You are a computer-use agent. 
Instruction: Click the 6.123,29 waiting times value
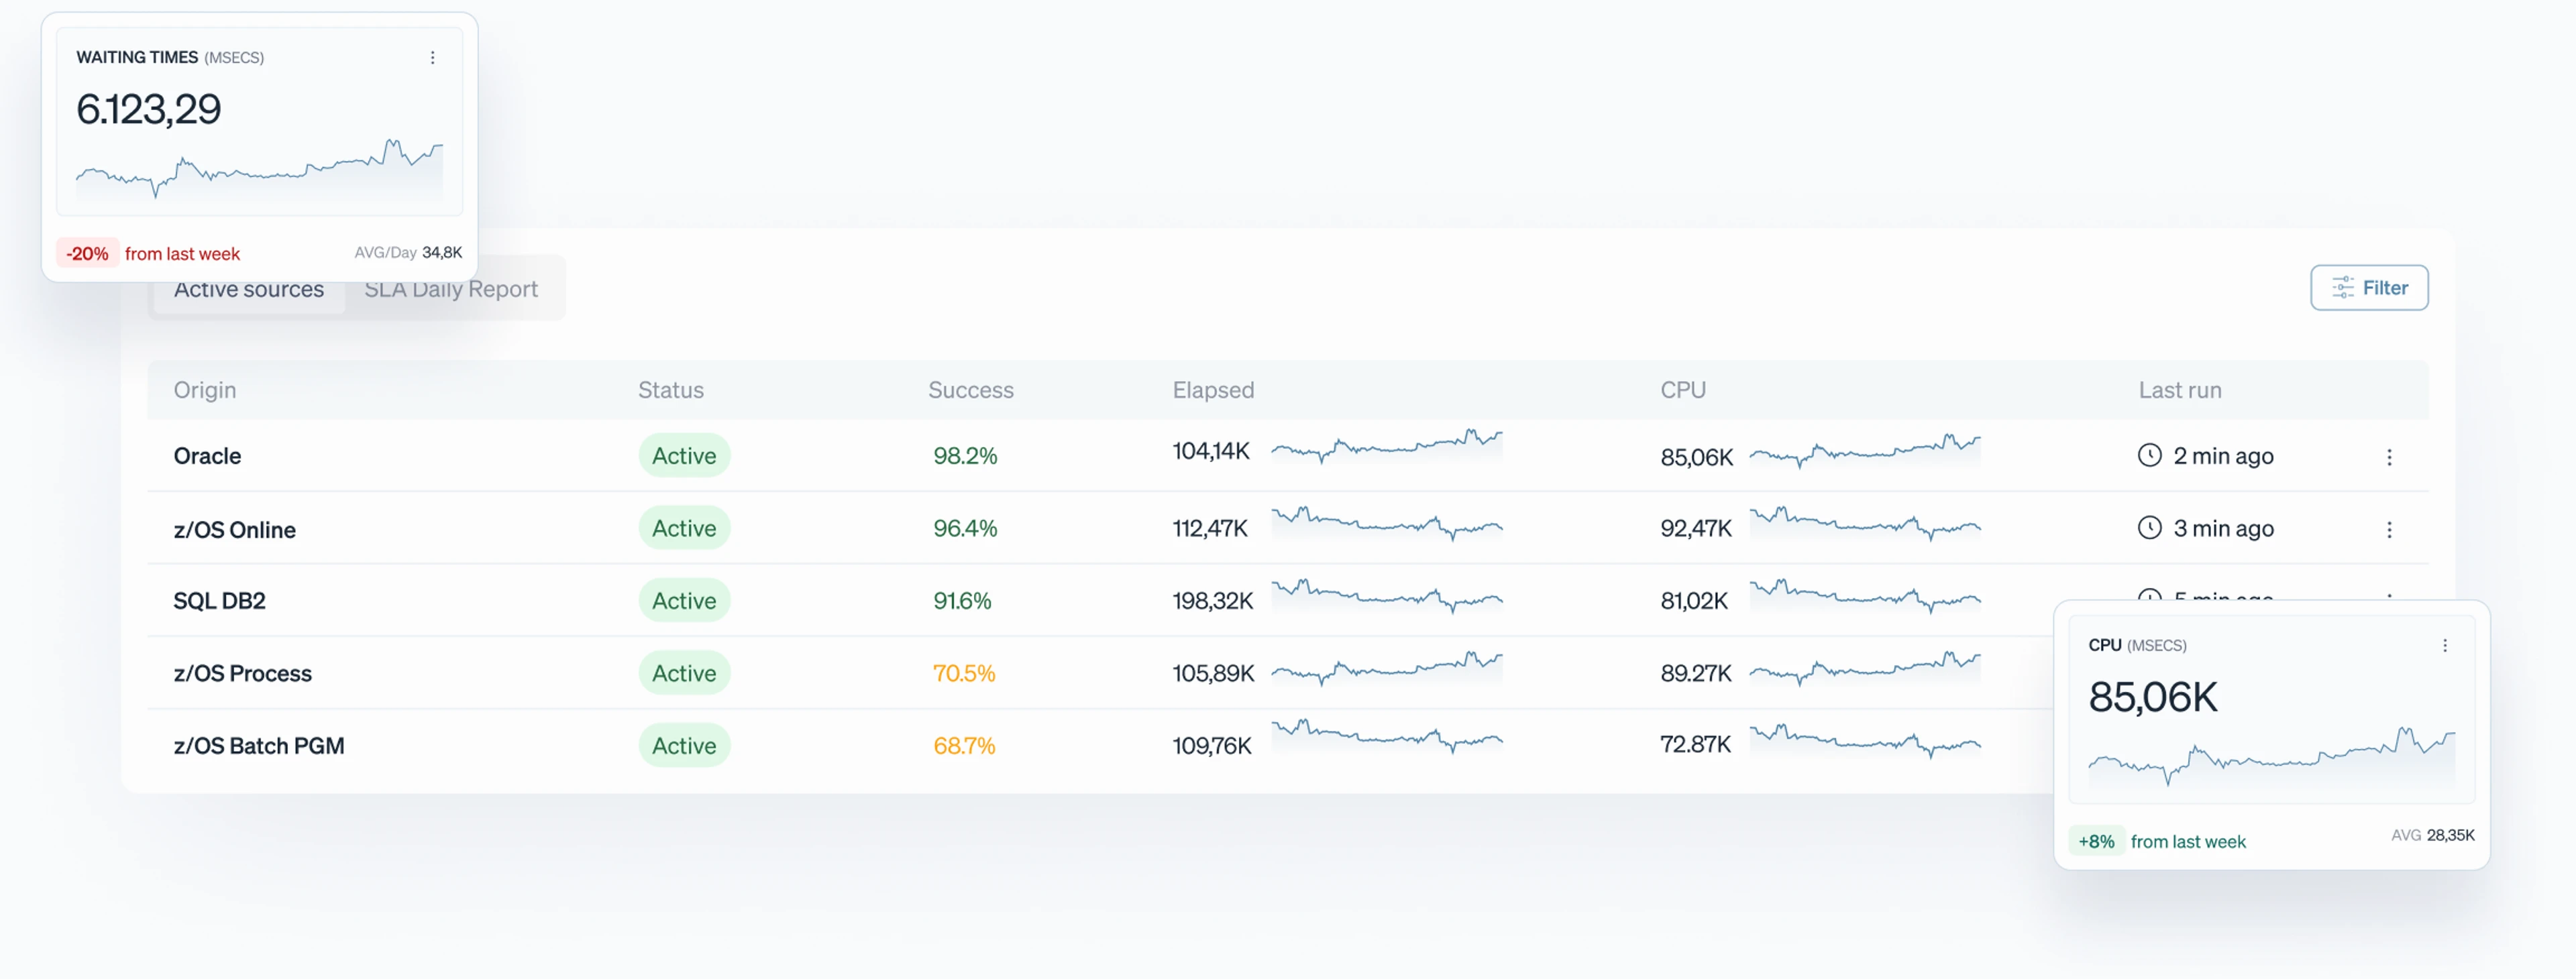pyautogui.click(x=148, y=109)
